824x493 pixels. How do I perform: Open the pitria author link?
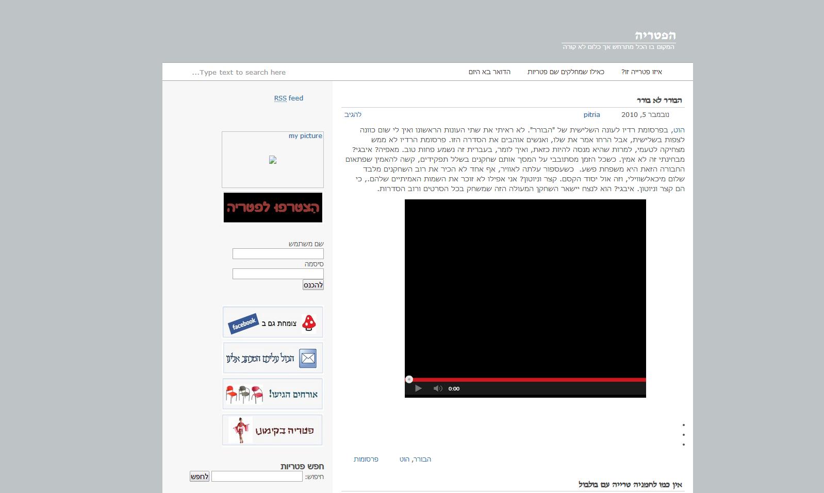click(x=591, y=114)
